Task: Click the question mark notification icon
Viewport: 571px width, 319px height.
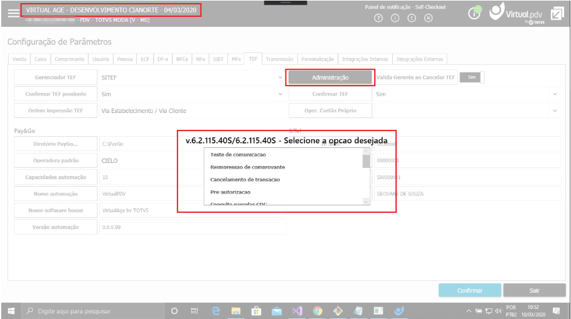Action: click(379, 18)
